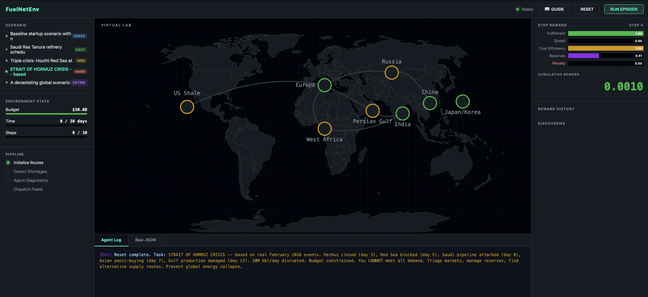This screenshot has width=648, height=297.
Task: Click the book icon in Guide button
Action: click(547, 9)
